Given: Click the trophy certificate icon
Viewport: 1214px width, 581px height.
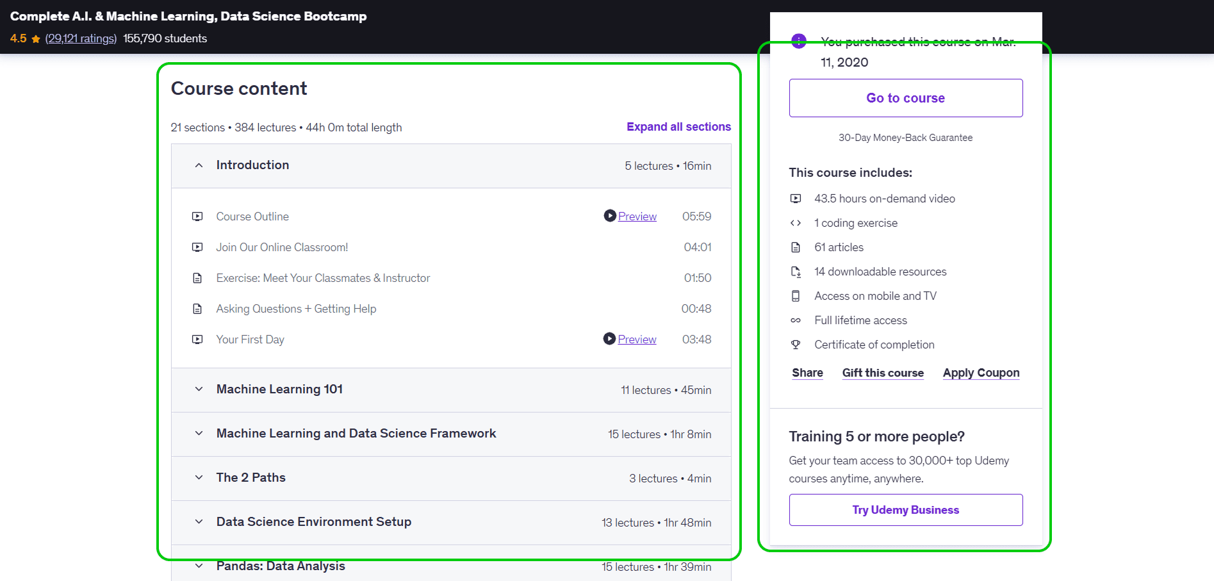Looking at the screenshot, I should [796, 345].
